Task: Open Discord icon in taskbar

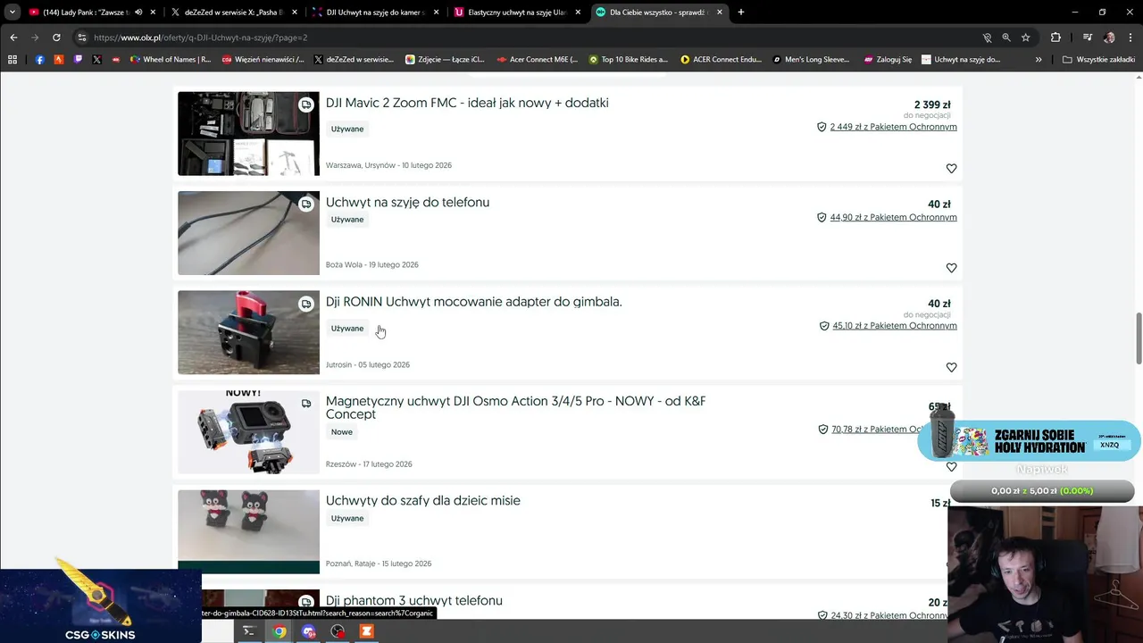Action: click(309, 631)
